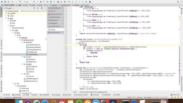
Task: Click the Save All toolbar icon
Action: [x=5, y=2]
